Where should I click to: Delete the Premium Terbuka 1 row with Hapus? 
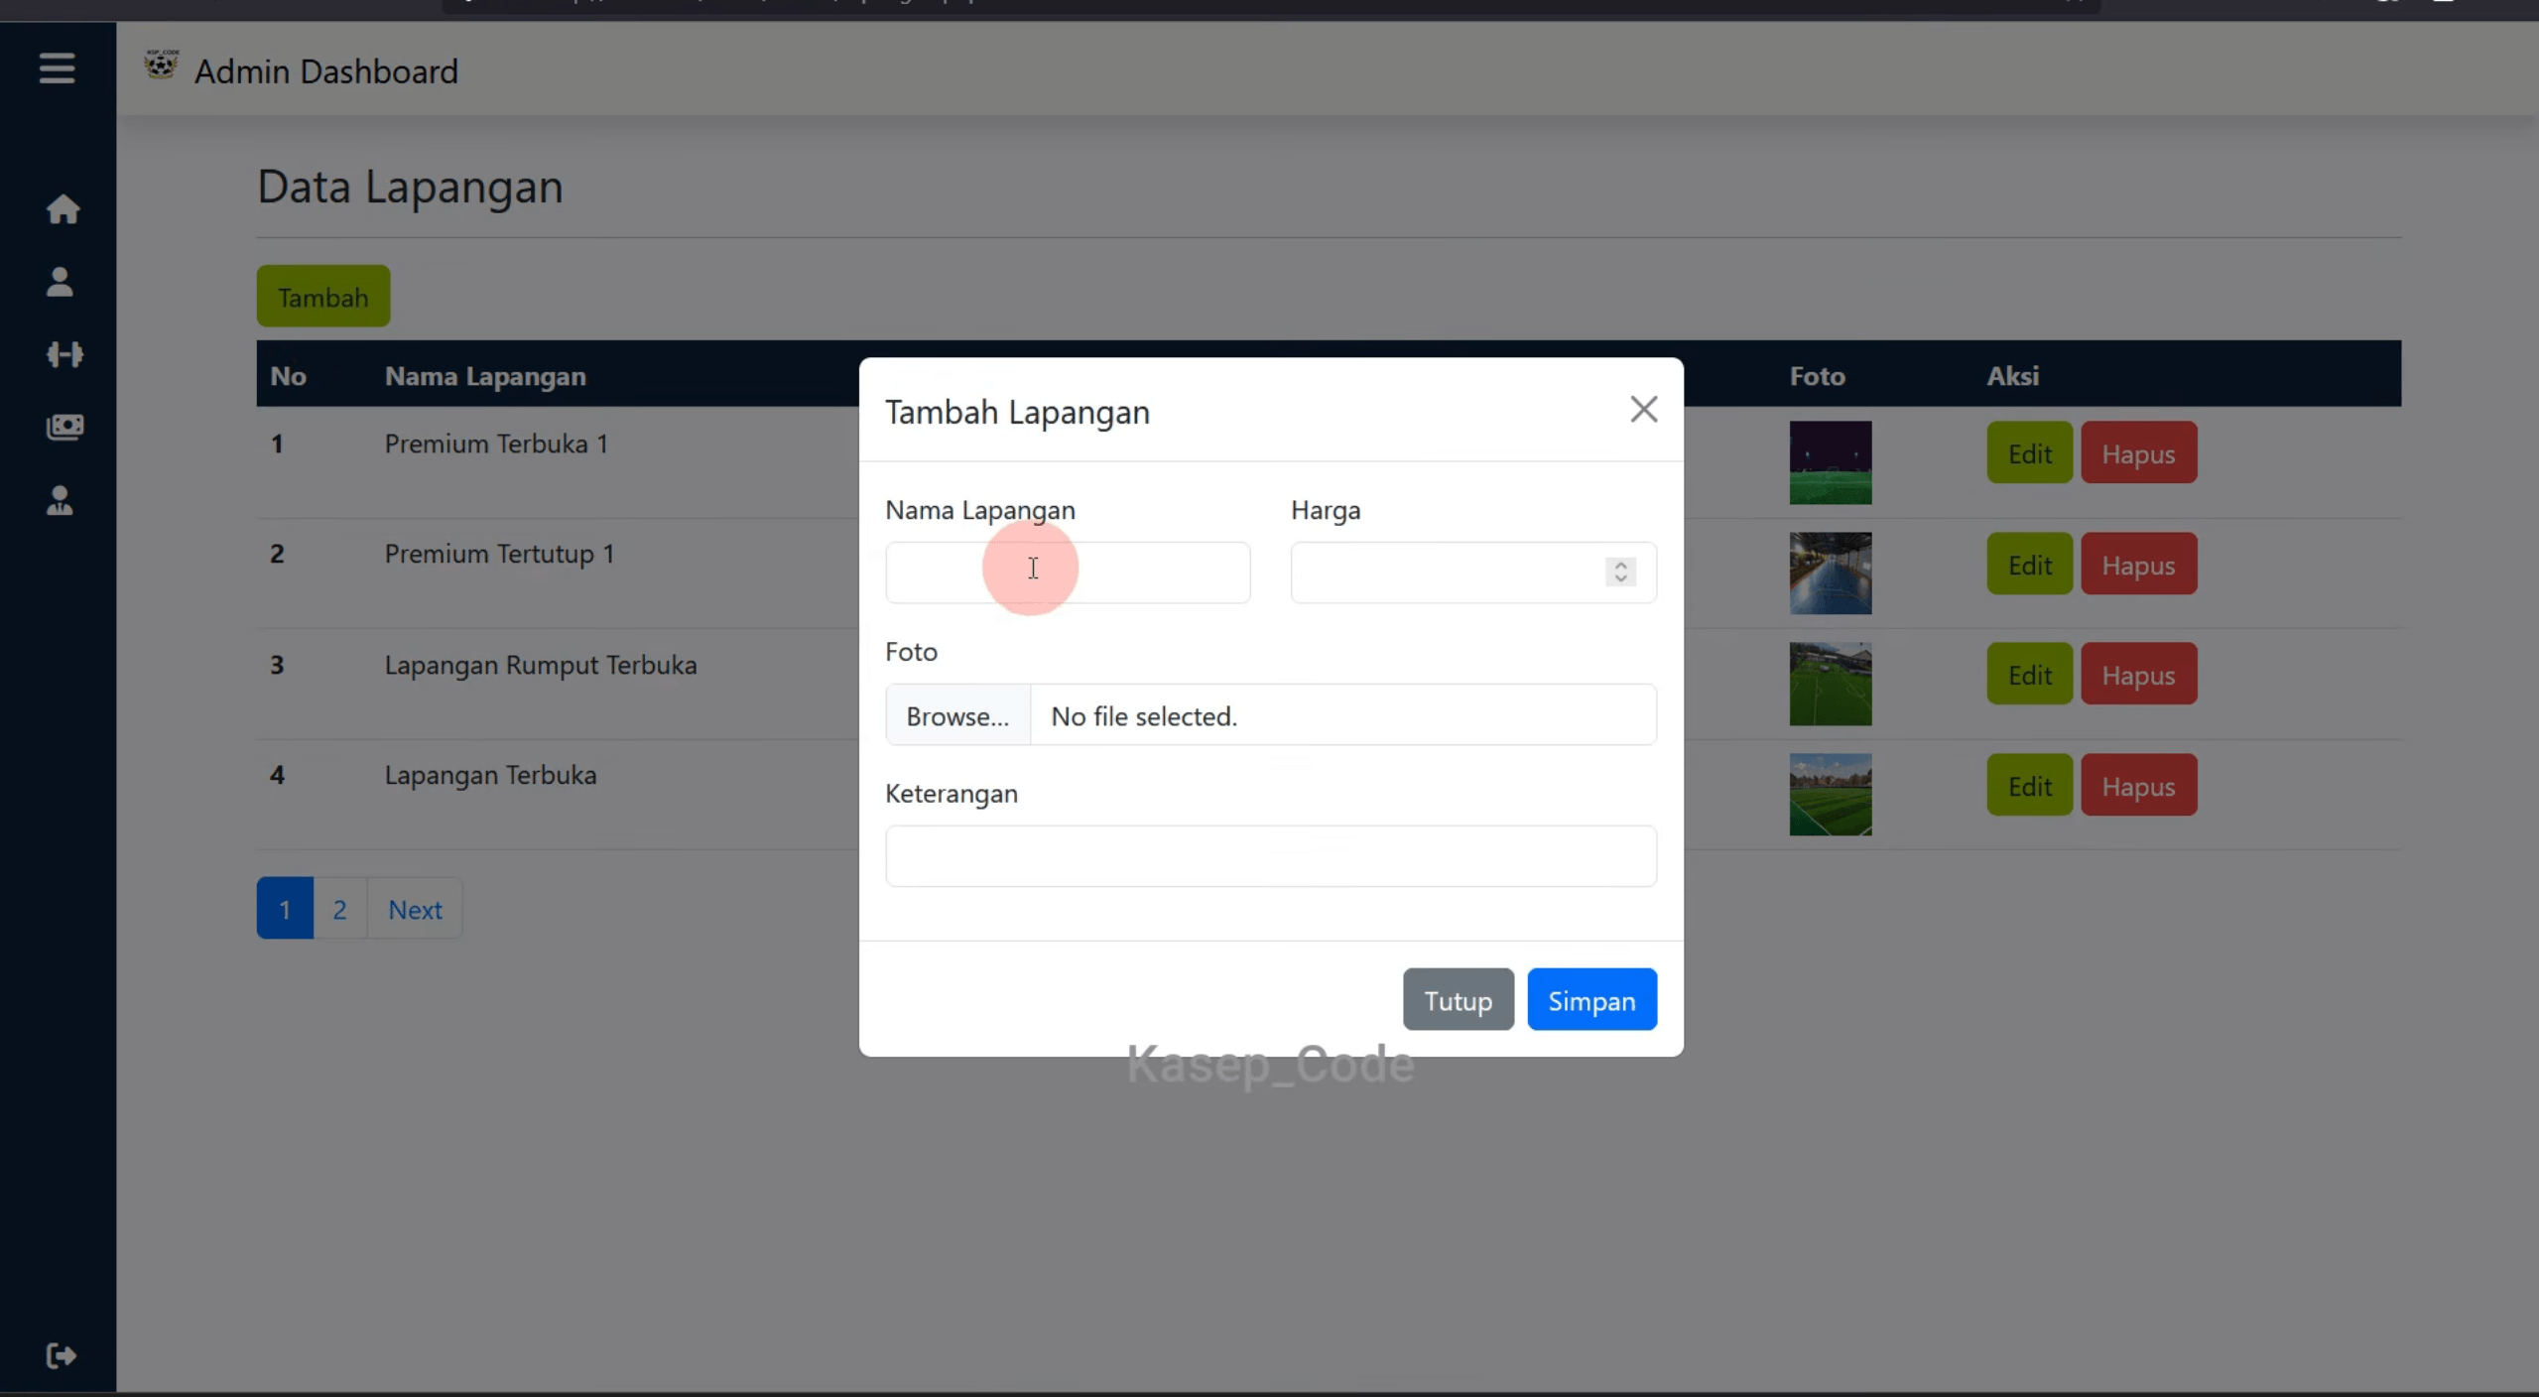click(2138, 452)
